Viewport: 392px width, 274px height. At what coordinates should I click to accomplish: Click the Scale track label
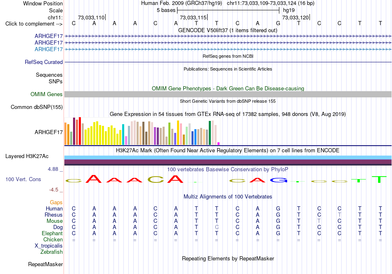pyautogui.click(x=56, y=10)
